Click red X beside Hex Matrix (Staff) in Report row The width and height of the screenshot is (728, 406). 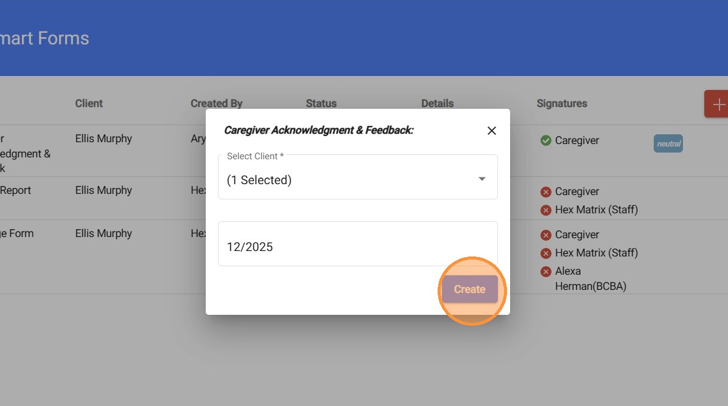point(545,210)
